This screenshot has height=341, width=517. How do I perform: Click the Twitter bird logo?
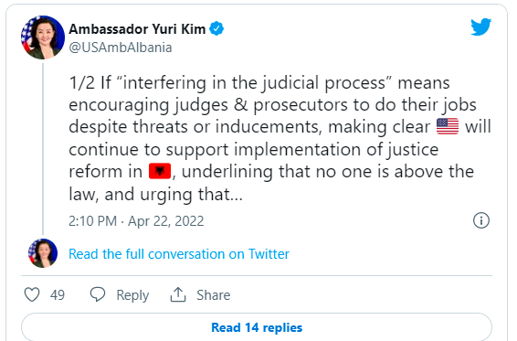point(481,27)
